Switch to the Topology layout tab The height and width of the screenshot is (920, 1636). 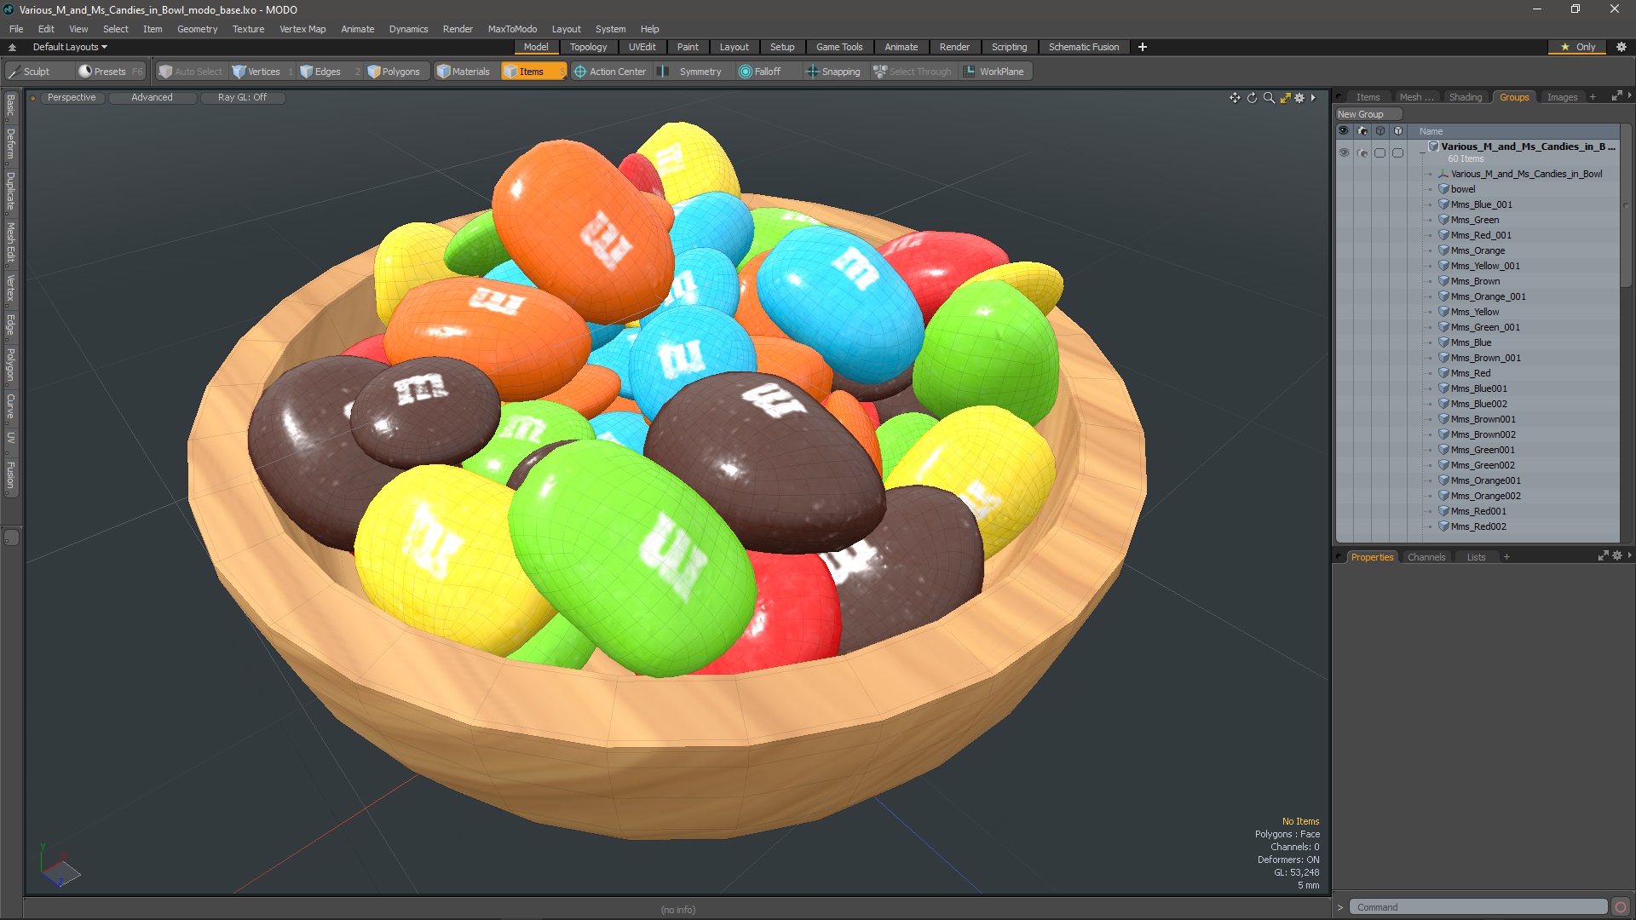point(588,47)
